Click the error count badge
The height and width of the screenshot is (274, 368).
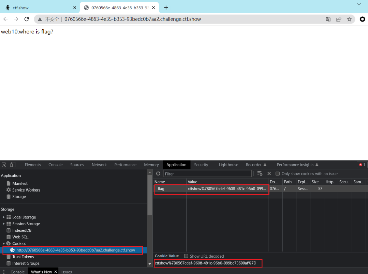(x=362, y=165)
